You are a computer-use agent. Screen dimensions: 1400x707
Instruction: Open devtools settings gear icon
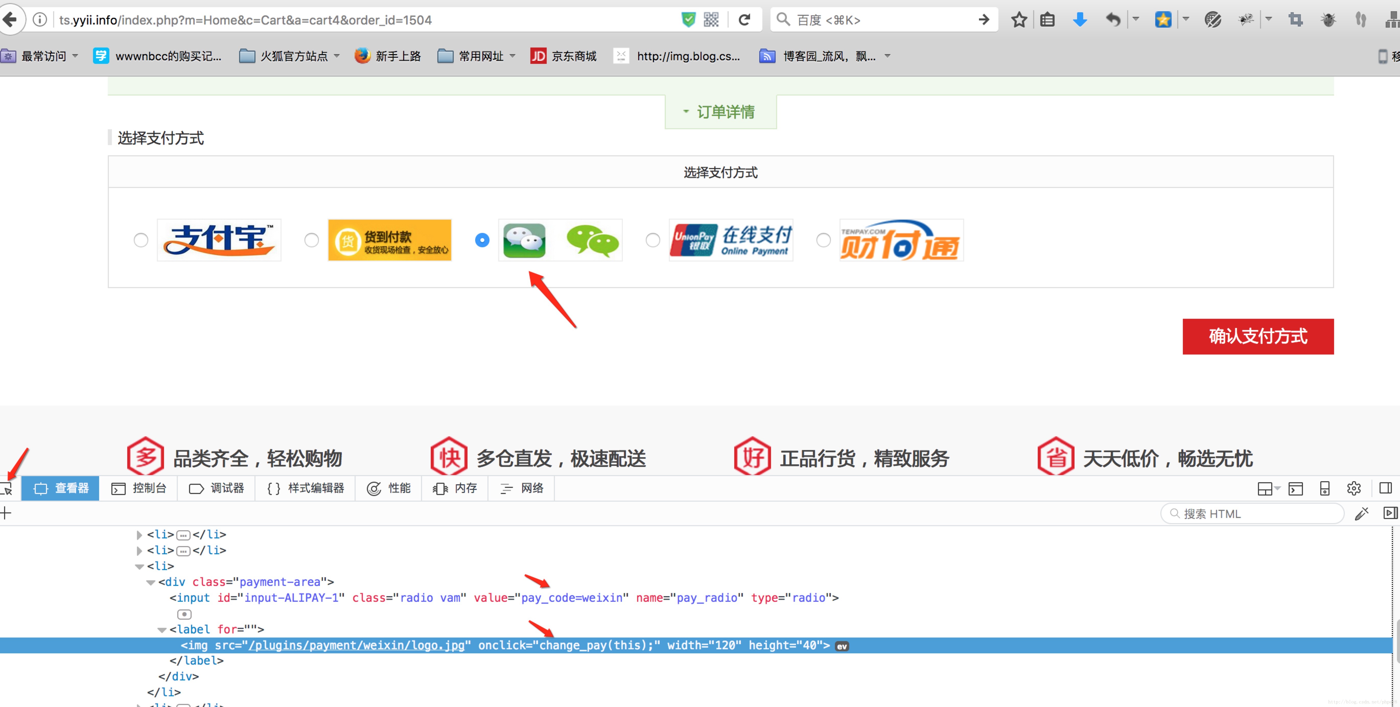point(1354,488)
